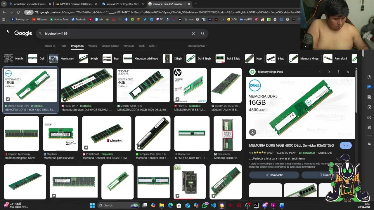Select the Nemix filter chip

tap(15, 58)
